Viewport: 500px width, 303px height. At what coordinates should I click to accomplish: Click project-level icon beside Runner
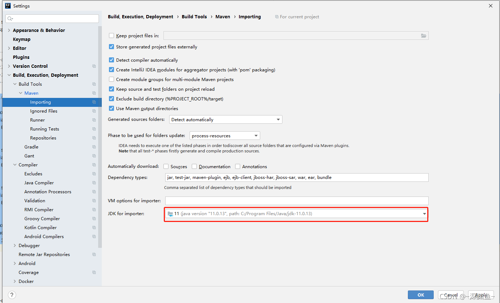[94, 120]
